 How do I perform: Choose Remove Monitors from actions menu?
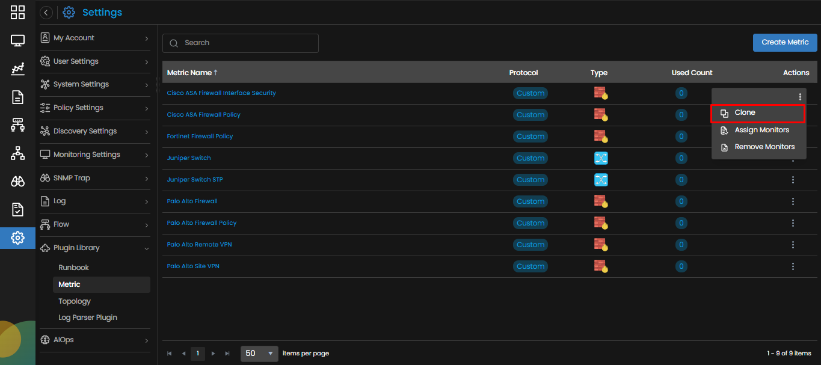758,147
